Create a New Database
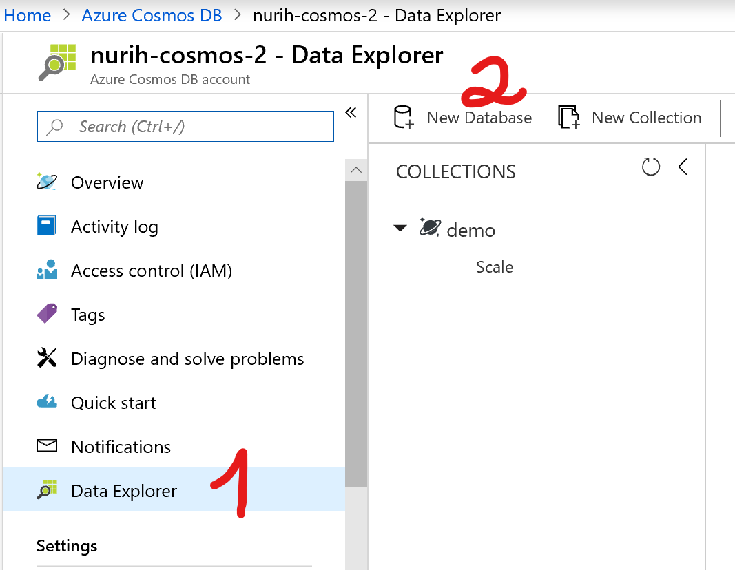 pos(479,118)
